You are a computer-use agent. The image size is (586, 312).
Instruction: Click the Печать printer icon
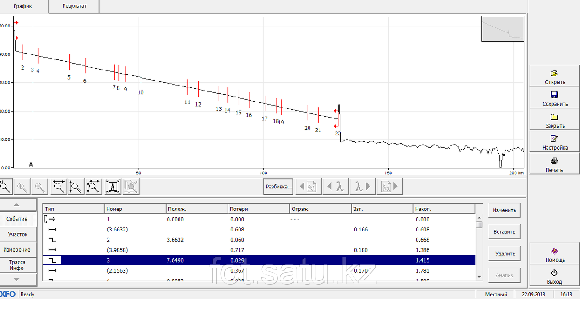(554, 161)
